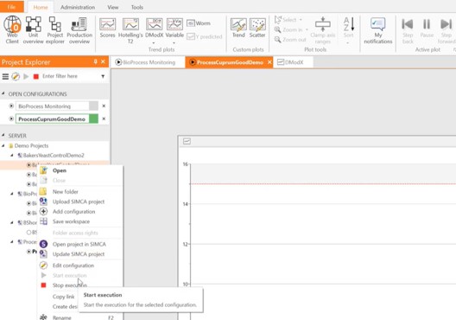Select BioProcess Monitoring open configuration
Viewport: 456px width, 320px height.
[52, 106]
